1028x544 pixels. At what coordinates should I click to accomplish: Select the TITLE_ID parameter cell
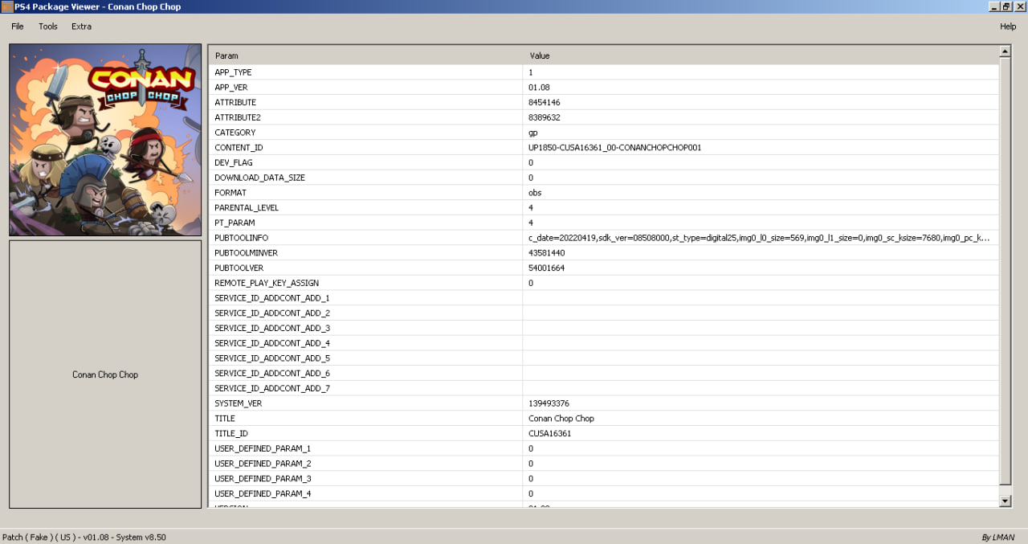[365, 433]
